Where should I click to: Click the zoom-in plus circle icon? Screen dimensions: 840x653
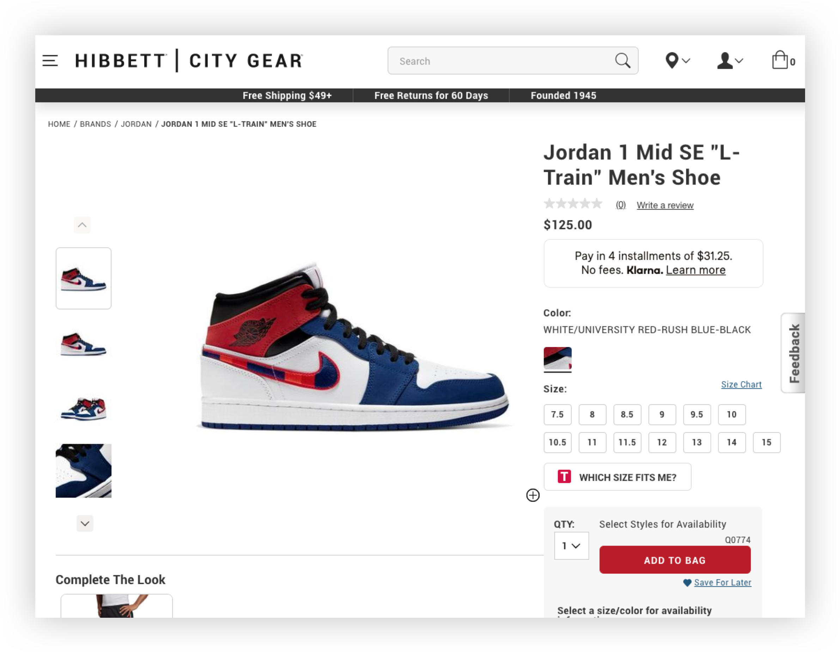coord(533,495)
